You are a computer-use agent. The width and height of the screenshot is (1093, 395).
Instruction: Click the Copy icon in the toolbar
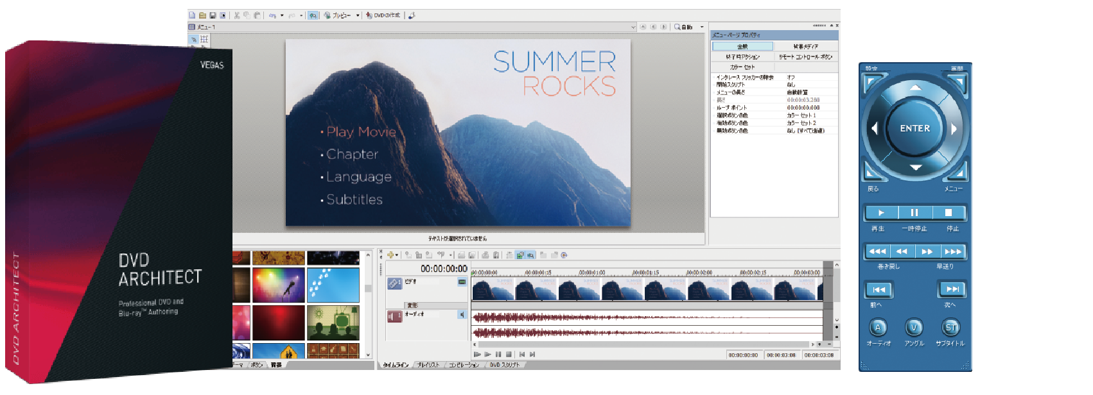pos(247,15)
